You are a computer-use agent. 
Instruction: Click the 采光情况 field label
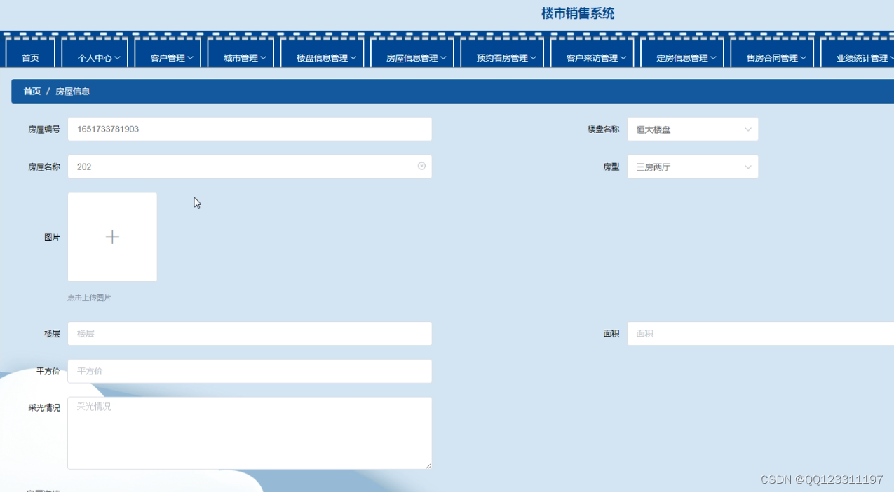coord(44,407)
